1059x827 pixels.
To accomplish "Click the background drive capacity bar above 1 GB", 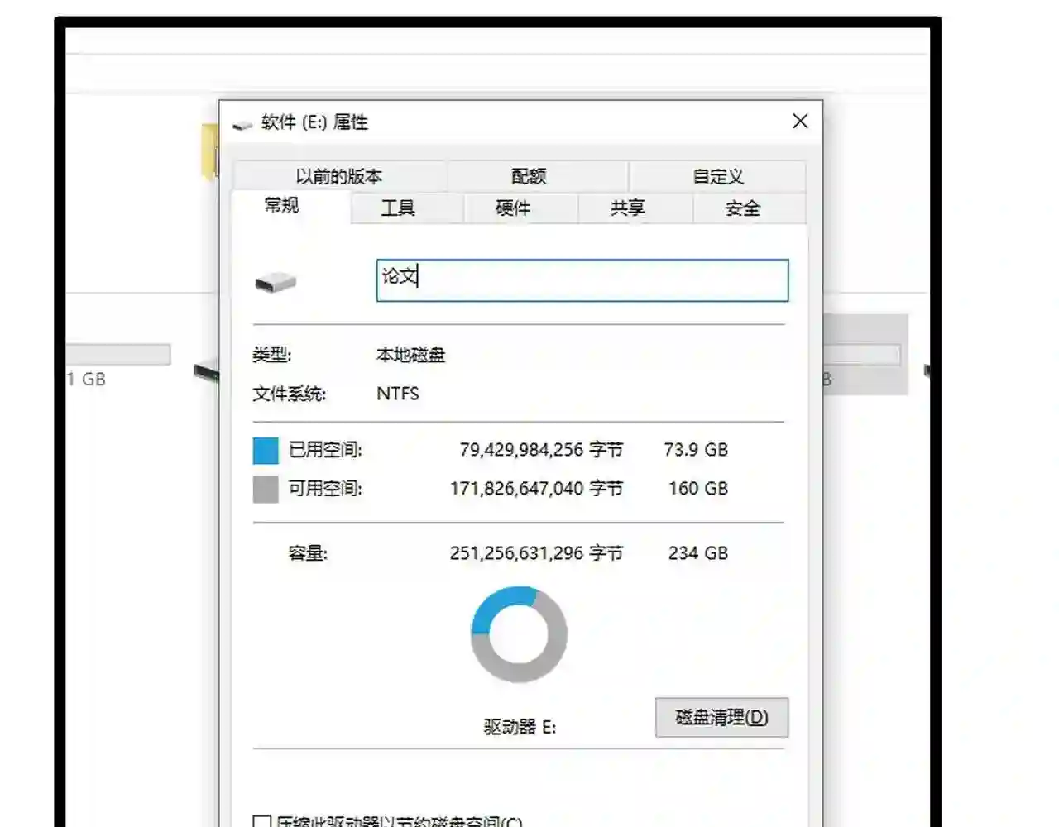I will (118, 355).
